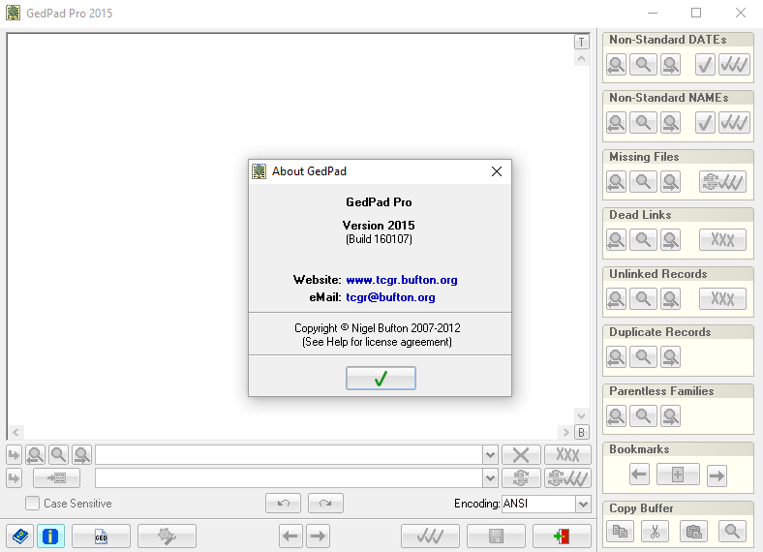The image size is (763, 552).
Task: Search for Missing Files with magnifier
Action: [x=643, y=182]
